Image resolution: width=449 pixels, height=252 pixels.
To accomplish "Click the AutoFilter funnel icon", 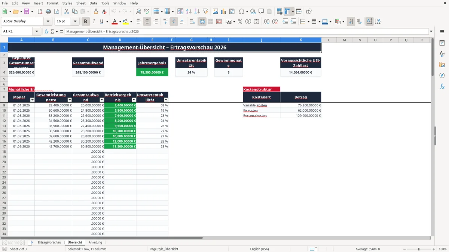I will tap(205, 12).
